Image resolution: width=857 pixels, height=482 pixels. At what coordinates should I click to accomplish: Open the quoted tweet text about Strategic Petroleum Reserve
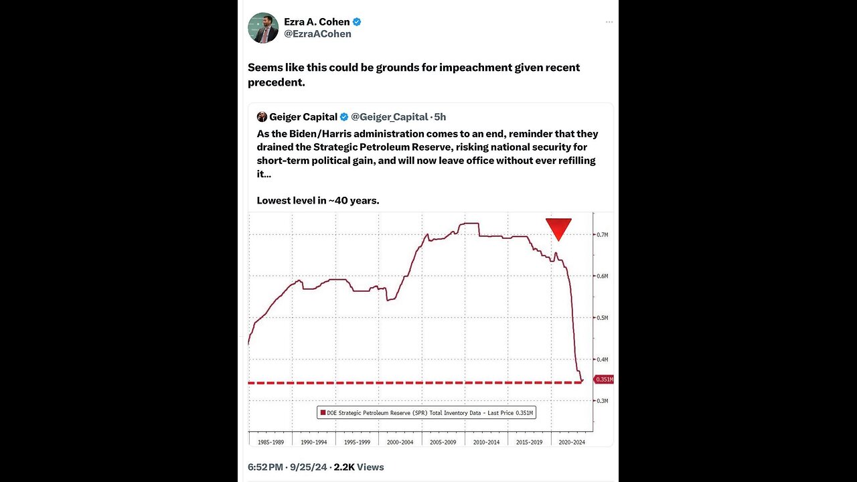(x=428, y=167)
